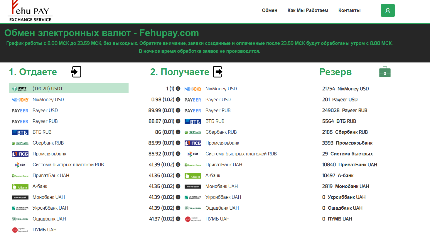Click reserve entry 10497 А-банк
Image resolution: width=430 pixels, height=234 pixels.
(338, 175)
